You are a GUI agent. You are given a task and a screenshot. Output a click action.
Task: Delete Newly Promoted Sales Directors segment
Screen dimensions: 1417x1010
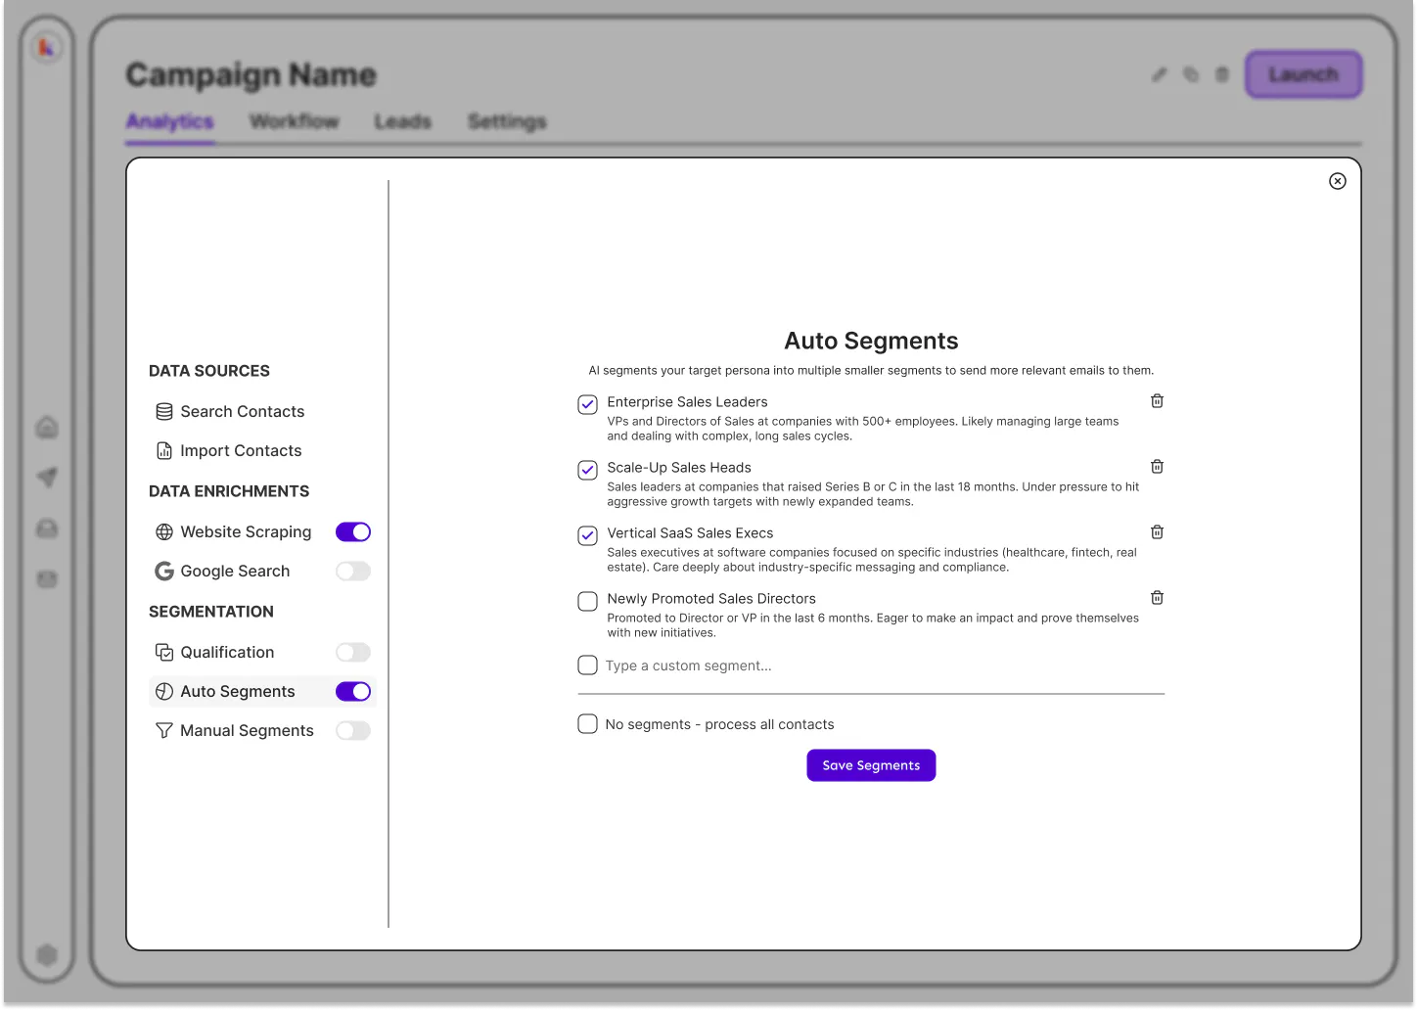(x=1157, y=598)
